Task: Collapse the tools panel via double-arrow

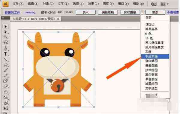Action: point(3,18)
